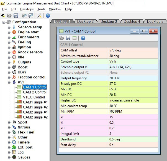Click the help icon in CAM 1 Control window
Screen dimensions: 167x161
pos(83,38)
